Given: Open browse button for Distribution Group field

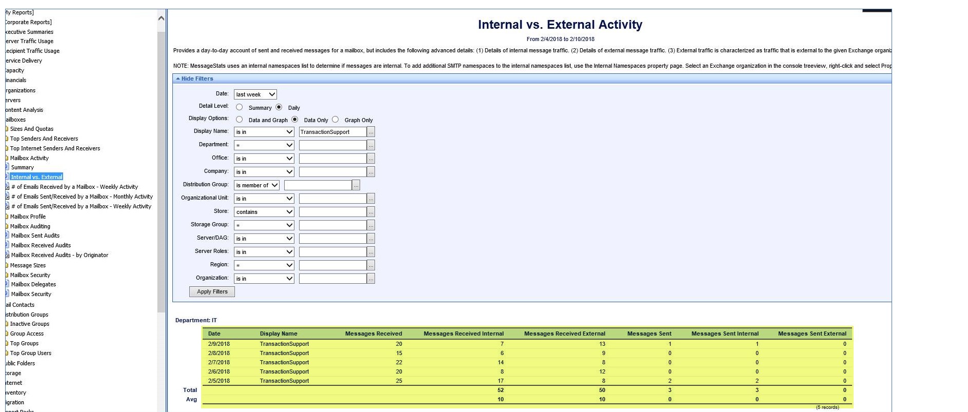Looking at the screenshot, I should coord(356,185).
